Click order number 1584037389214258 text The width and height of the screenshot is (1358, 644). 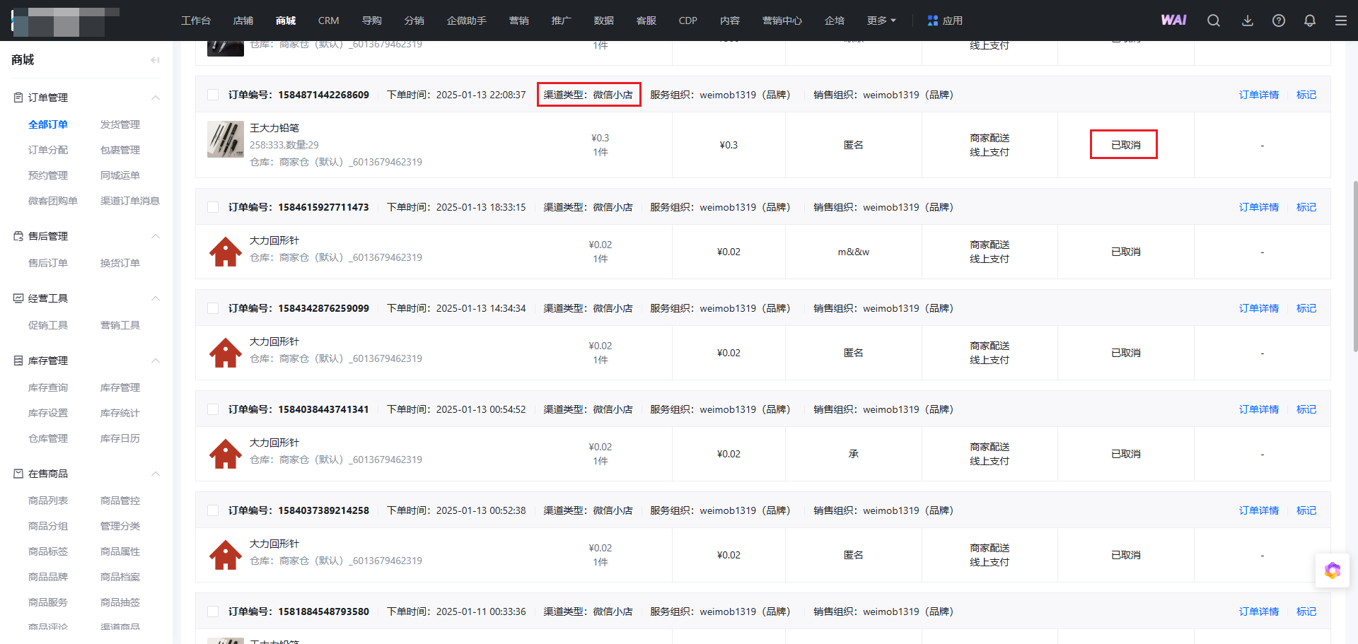coord(323,510)
